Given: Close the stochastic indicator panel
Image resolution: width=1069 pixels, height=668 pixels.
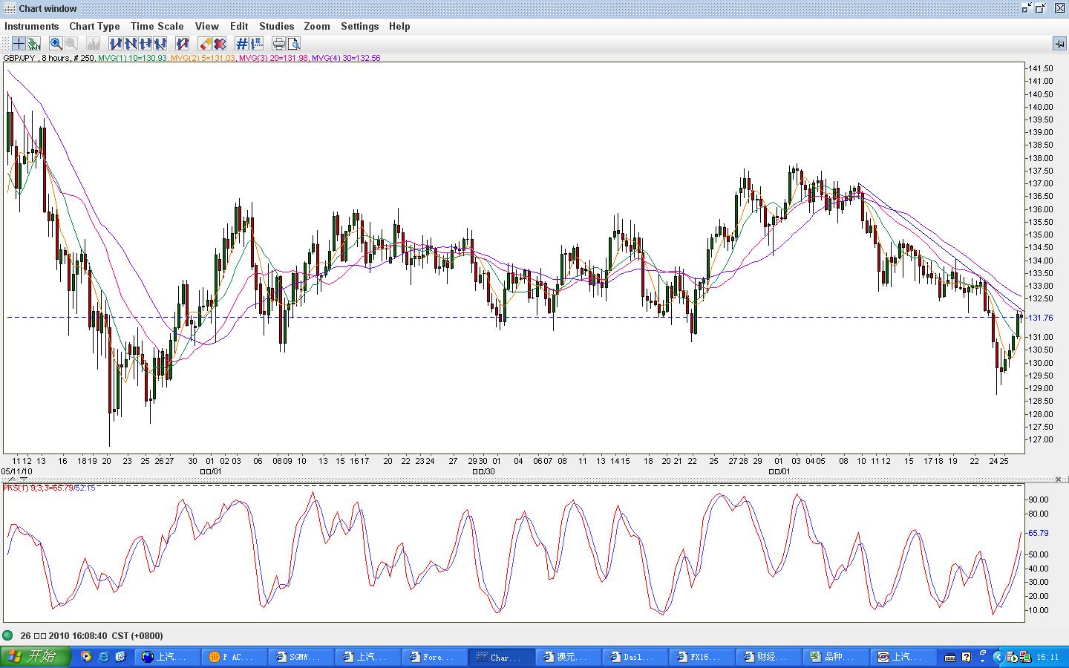Looking at the screenshot, I should (1059, 479).
